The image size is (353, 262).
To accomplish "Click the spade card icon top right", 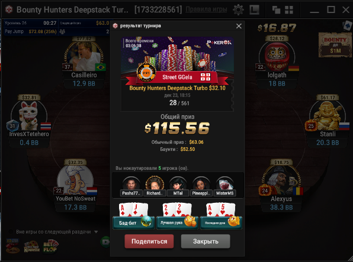I will (x=348, y=25).
